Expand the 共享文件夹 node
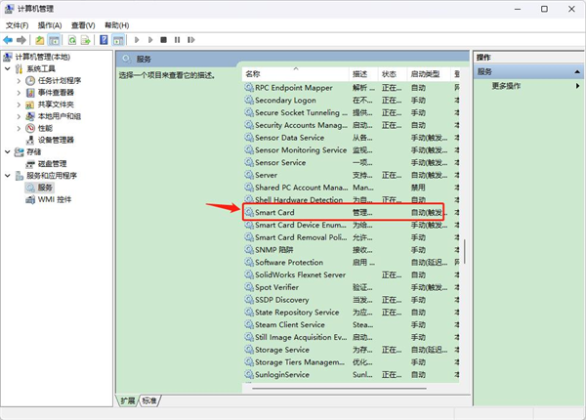The width and height of the screenshot is (586, 420). click(19, 105)
